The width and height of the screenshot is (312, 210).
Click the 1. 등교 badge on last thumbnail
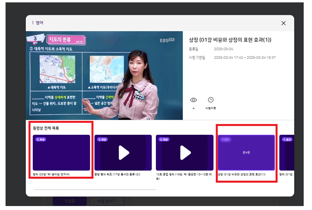coord(286,139)
